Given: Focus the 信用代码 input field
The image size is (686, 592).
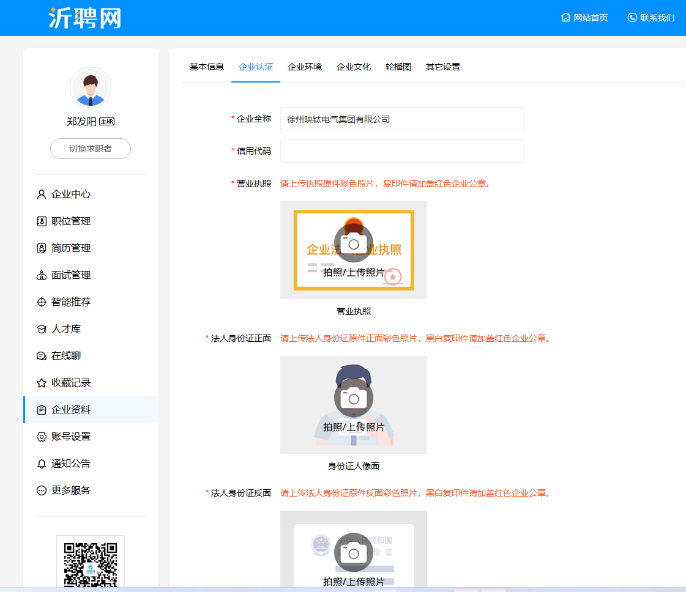Looking at the screenshot, I should 403,151.
